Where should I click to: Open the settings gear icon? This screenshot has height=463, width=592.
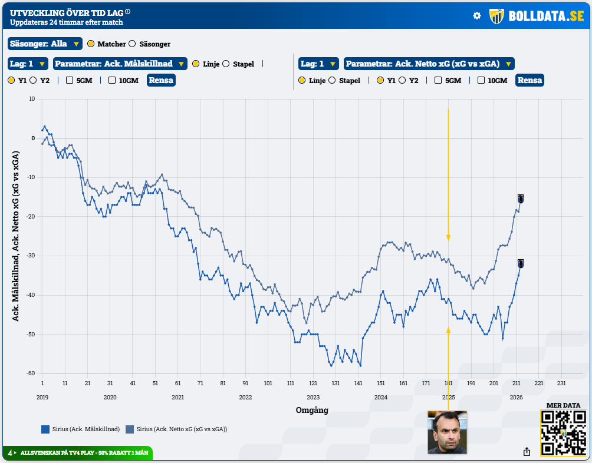477,16
